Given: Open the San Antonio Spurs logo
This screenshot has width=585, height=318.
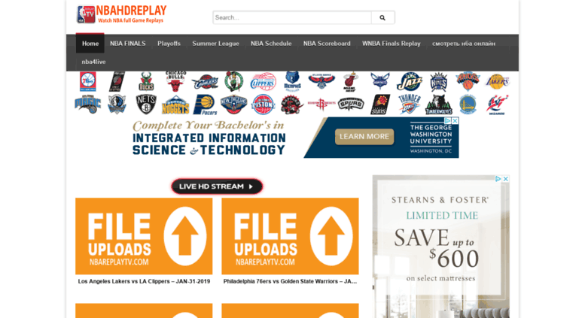Looking at the screenshot, I should pyautogui.click(x=351, y=104).
